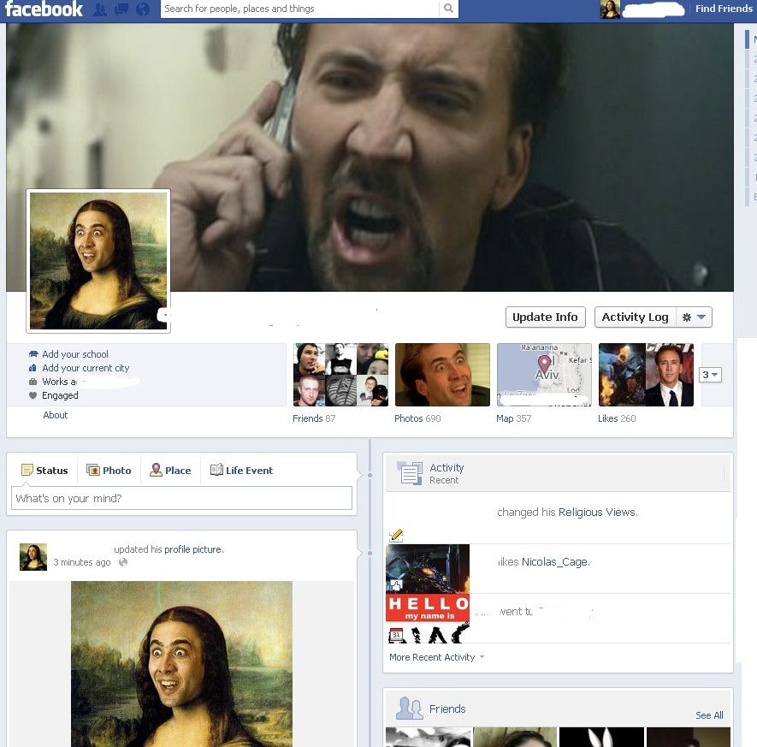Click the Life Event book icon
This screenshot has width=757, height=747.
tap(216, 470)
